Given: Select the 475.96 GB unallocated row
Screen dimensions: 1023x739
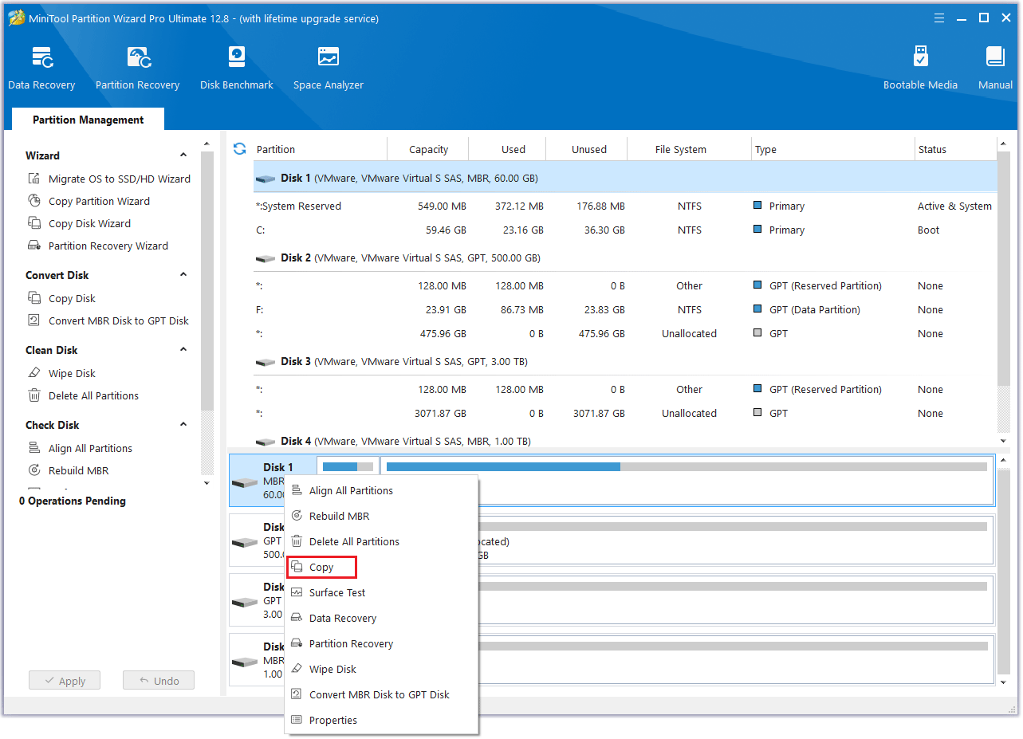Looking at the screenshot, I should tap(625, 333).
